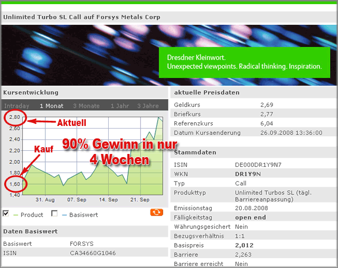The height and width of the screenshot is (268, 338).
Task: Click the Barriere value 2,263
Action: pyautogui.click(x=243, y=255)
